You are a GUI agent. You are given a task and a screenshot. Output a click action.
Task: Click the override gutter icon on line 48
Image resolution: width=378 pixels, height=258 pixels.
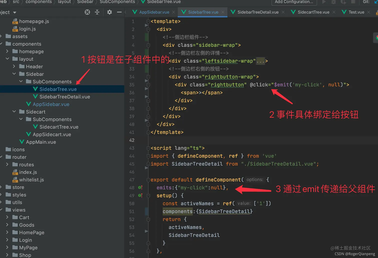click(140, 188)
